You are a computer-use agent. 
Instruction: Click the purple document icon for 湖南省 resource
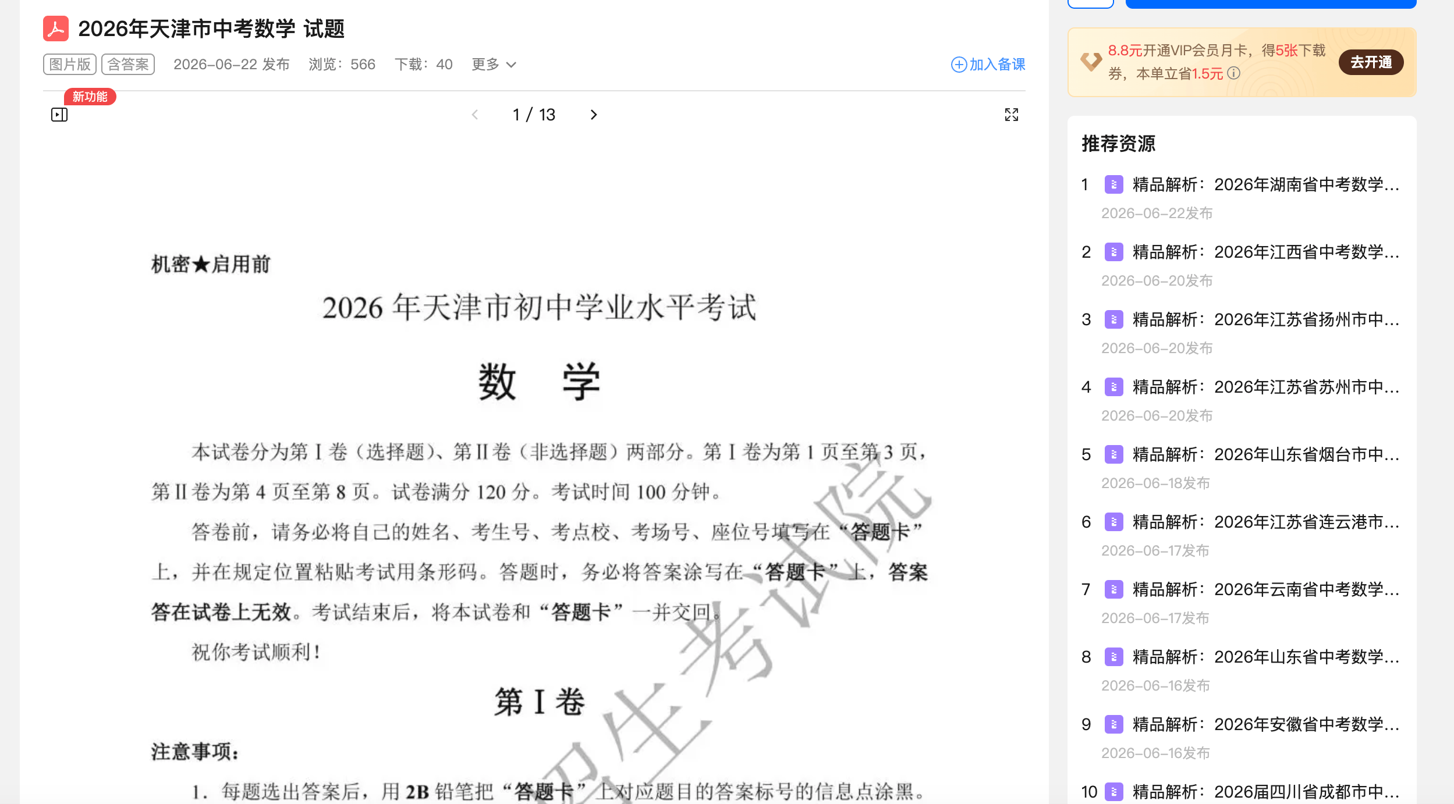point(1113,184)
